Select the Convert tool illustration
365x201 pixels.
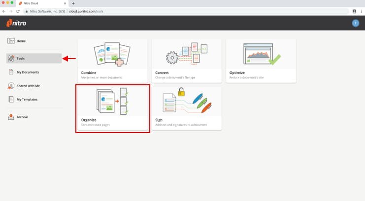tap(187, 54)
